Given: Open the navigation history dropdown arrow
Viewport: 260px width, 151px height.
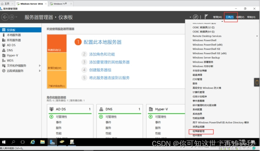Looking at the screenshot, I should click(x=16, y=17).
